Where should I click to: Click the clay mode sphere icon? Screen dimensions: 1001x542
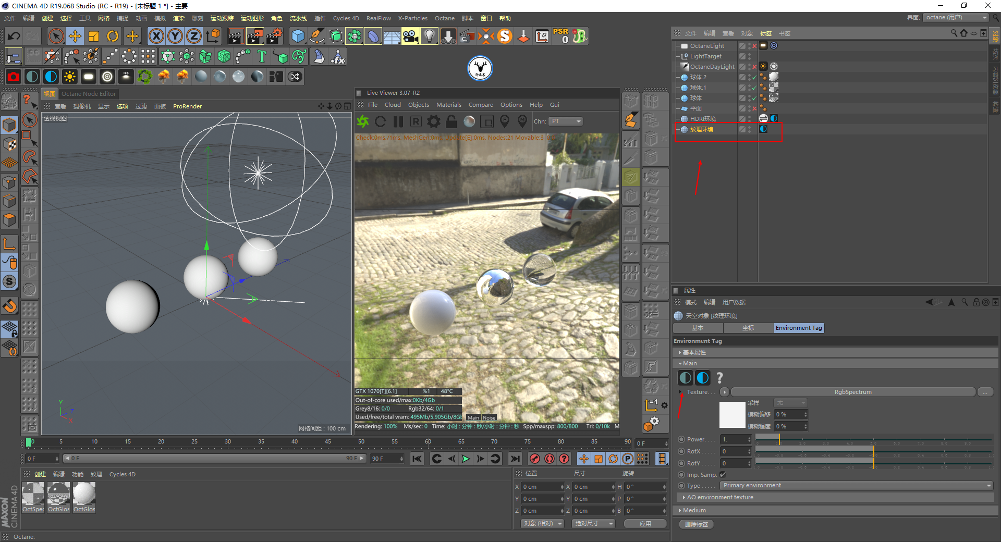pos(469,121)
